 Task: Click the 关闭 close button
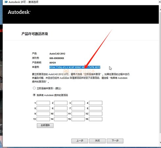97,141
